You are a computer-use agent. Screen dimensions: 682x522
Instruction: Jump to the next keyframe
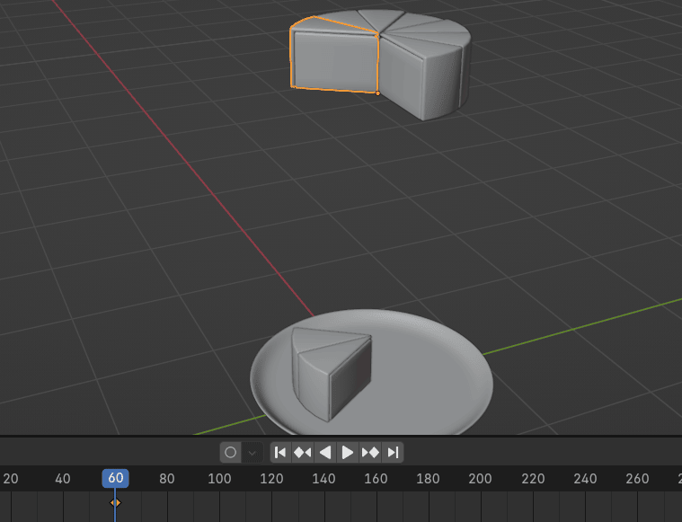(370, 452)
